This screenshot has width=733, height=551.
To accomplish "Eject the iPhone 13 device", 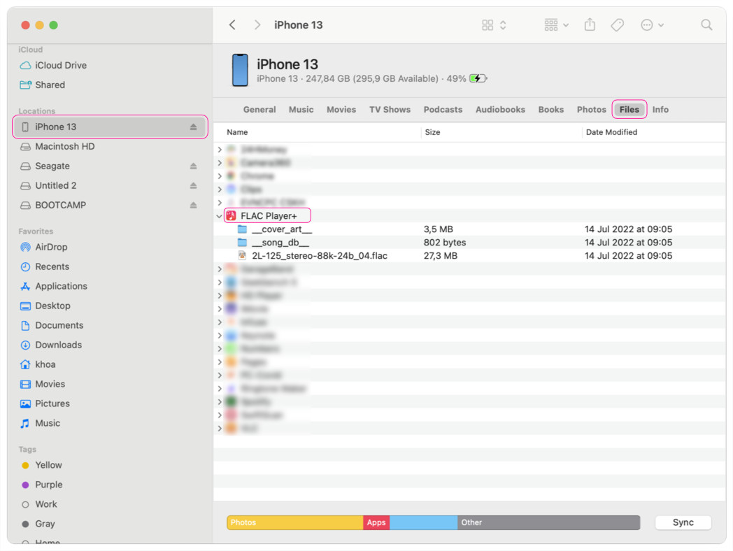I will (x=193, y=127).
